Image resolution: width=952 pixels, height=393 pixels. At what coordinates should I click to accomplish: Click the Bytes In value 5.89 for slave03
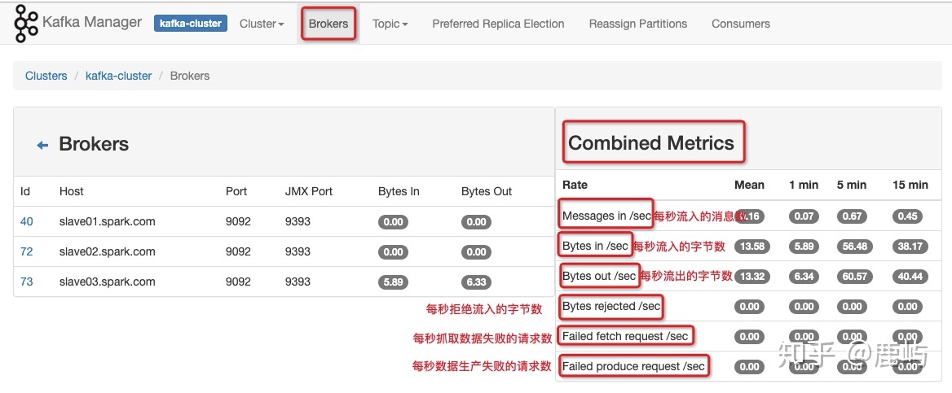(x=394, y=282)
